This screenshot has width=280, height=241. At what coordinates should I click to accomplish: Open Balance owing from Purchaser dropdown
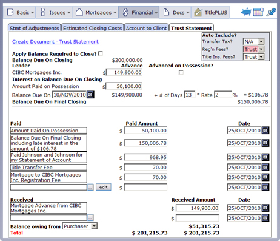(x=80, y=226)
